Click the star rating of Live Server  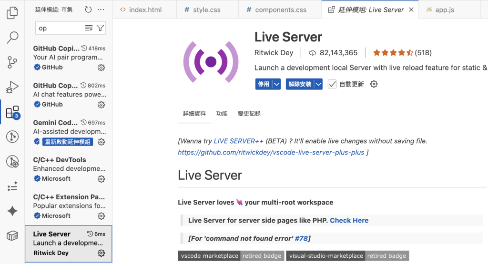pyautogui.click(x=393, y=53)
